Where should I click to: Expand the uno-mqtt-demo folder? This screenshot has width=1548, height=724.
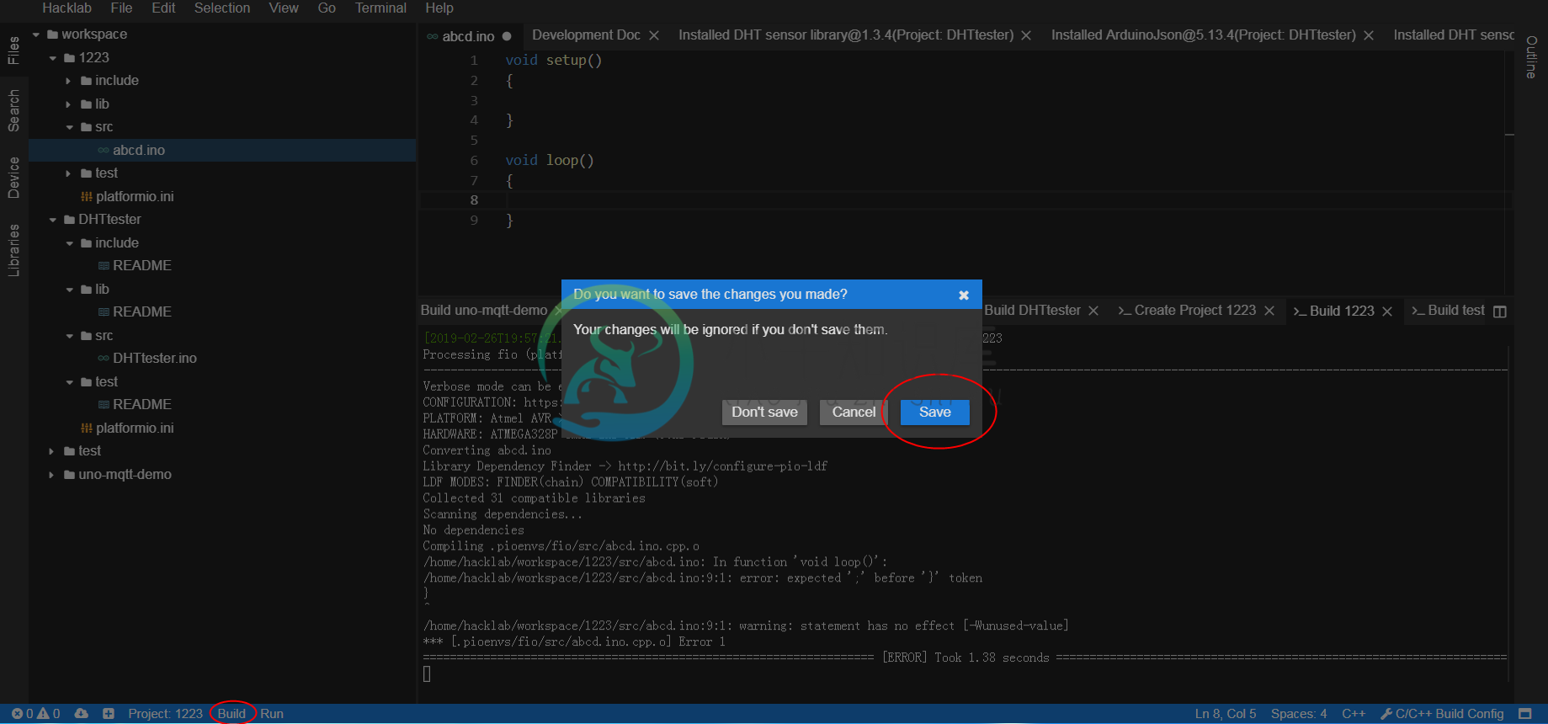[52, 475]
